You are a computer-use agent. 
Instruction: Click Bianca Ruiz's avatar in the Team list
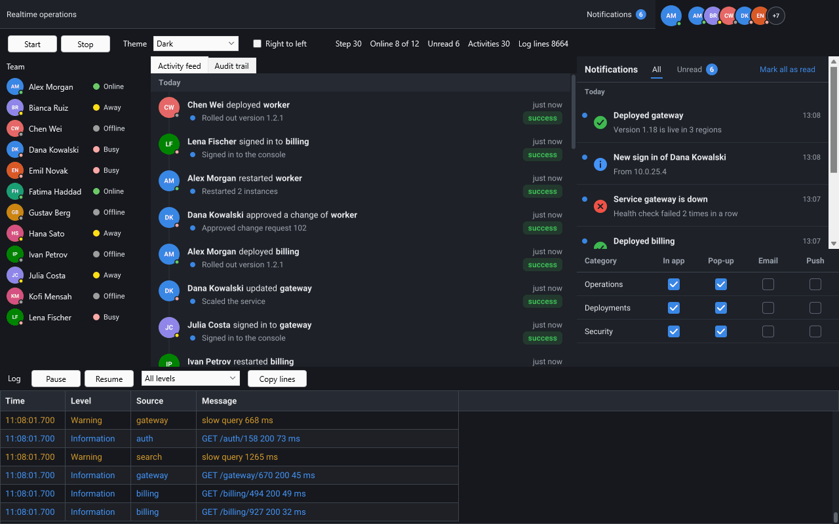click(x=15, y=107)
